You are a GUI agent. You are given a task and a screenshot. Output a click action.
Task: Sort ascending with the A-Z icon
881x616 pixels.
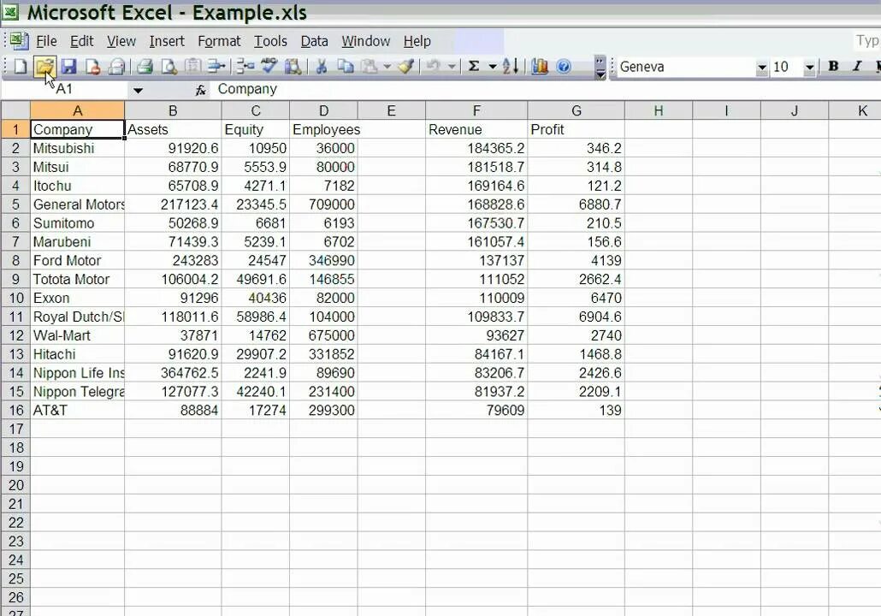pyautogui.click(x=511, y=67)
